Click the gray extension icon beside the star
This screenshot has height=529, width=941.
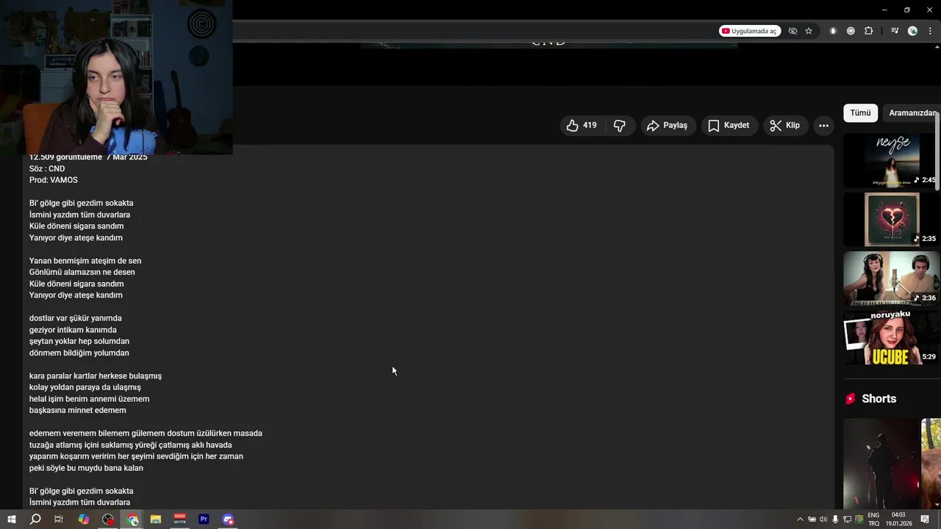click(833, 31)
